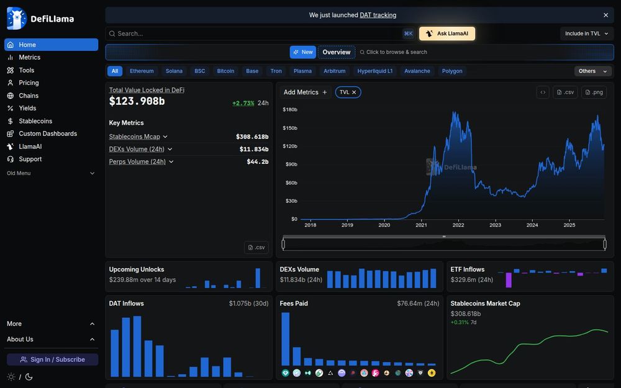Filter by Arbitrum chain
Viewport: 621px width, 388px height.
(x=335, y=71)
